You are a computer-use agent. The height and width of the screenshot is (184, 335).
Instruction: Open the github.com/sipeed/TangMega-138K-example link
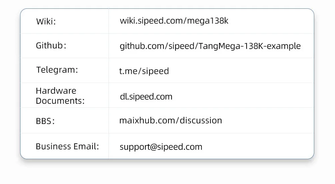pyautogui.click(x=210, y=46)
